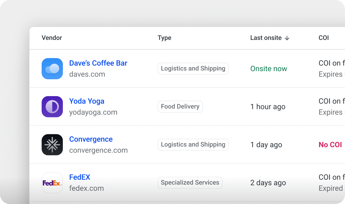Select Dave's Logistics and Shipping type tag
Image resolution: width=345 pixels, height=204 pixels.
pos(193,69)
